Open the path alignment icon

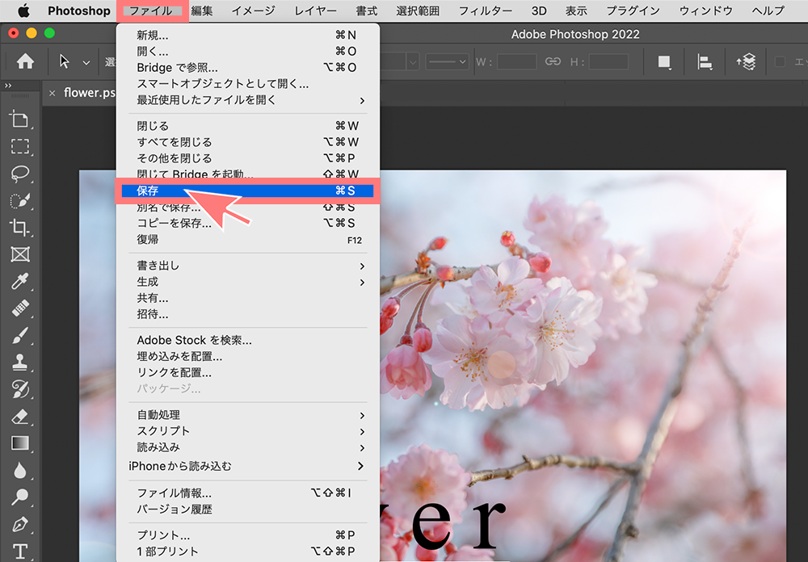click(705, 62)
